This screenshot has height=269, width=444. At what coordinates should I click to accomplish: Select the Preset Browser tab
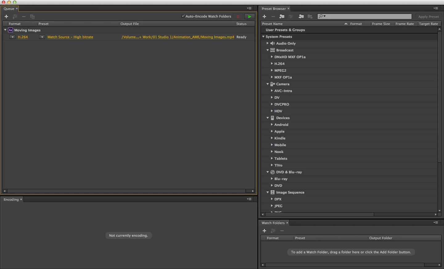(274, 9)
